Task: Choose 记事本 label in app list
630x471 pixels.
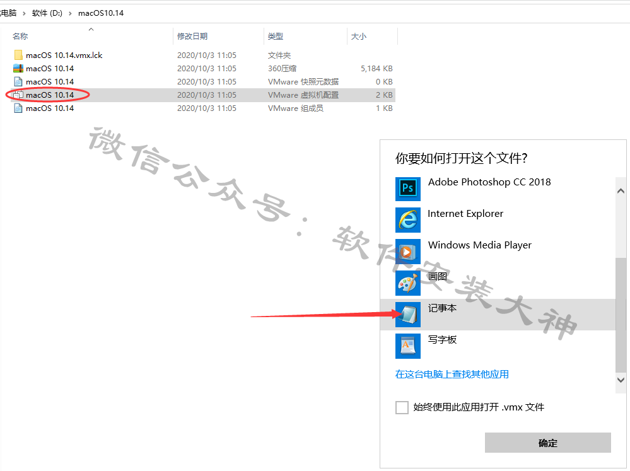Action: pos(442,308)
